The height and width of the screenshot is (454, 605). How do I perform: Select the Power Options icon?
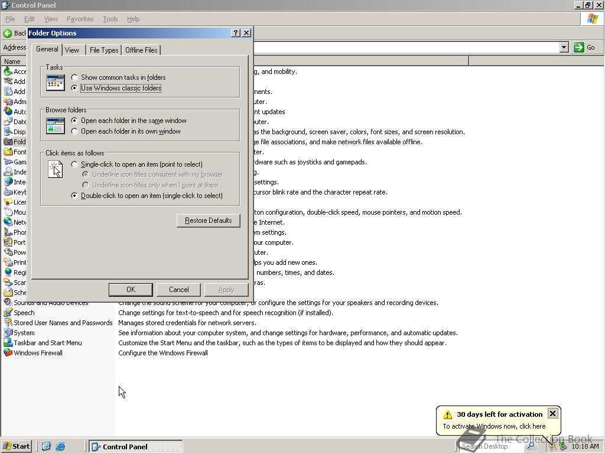pyautogui.click(x=8, y=252)
